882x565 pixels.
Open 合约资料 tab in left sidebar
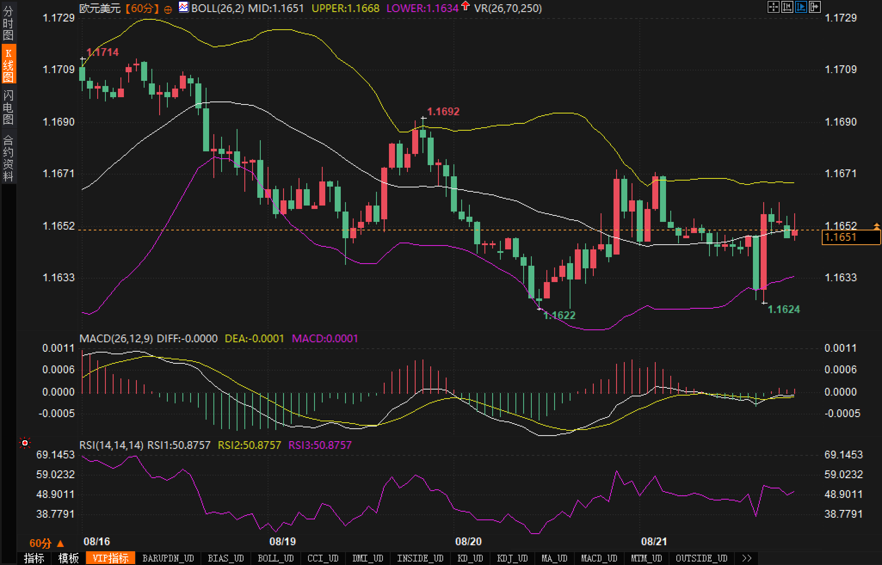click(x=8, y=158)
